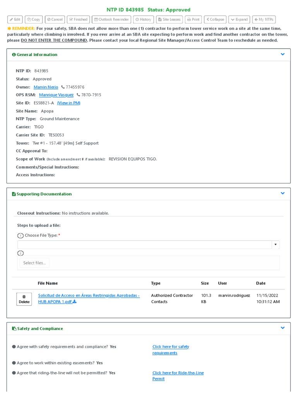Viewport: 297px width, 396px height.
Task: Click the Select files button
Action: click(34, 263)
